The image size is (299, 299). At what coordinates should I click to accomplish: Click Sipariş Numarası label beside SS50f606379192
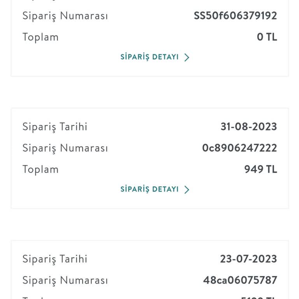point(65,16)
